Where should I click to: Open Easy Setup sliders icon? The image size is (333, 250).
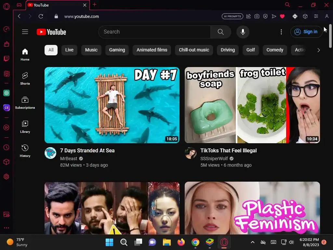click(316, 16)
